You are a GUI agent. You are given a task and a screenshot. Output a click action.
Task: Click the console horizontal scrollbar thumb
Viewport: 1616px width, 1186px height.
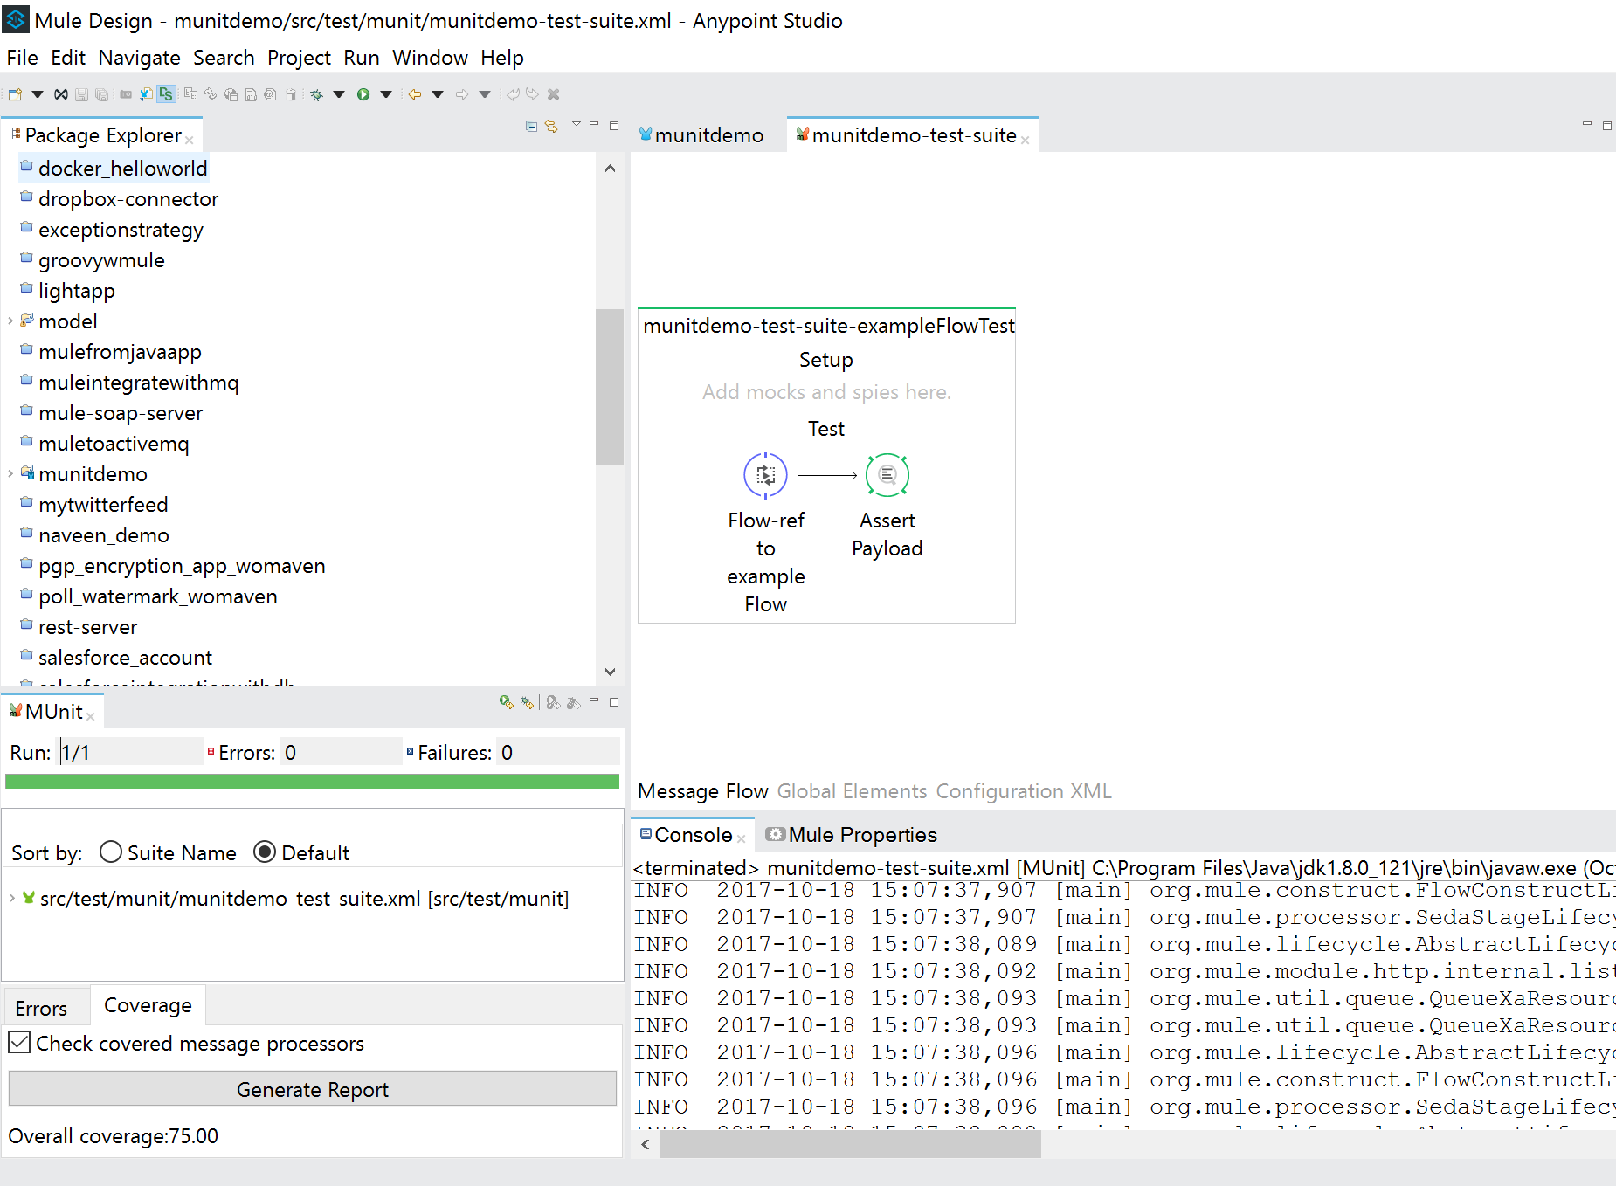pos(851,1144)
